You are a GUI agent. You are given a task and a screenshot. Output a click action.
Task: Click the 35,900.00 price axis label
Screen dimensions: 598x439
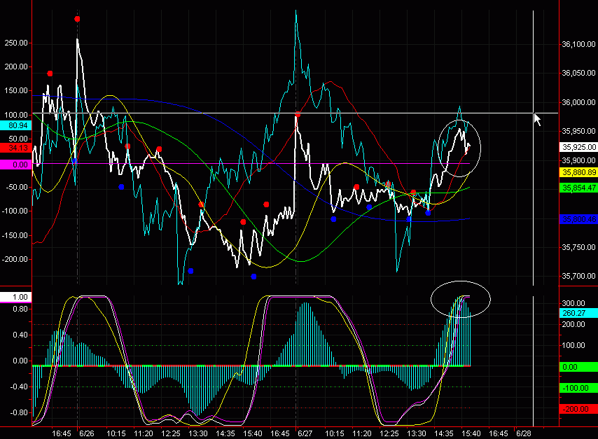(x=578, y=160)
